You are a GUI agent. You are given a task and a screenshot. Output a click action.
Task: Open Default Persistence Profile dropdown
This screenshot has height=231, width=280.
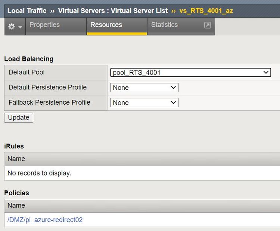click(x=144, y=88)
